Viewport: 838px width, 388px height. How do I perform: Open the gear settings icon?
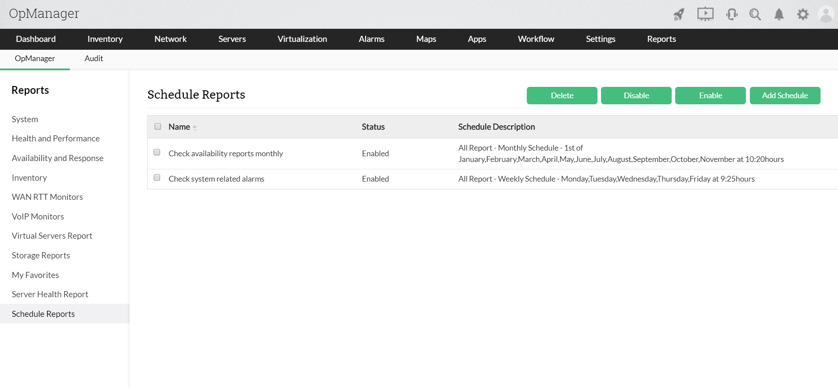pyautogui.click(x=803, y=14)
